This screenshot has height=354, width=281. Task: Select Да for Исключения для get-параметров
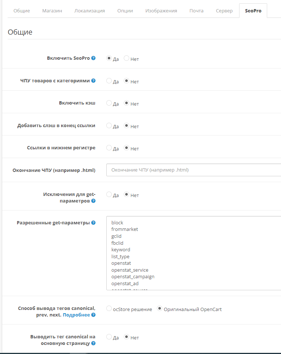(109, 194)
